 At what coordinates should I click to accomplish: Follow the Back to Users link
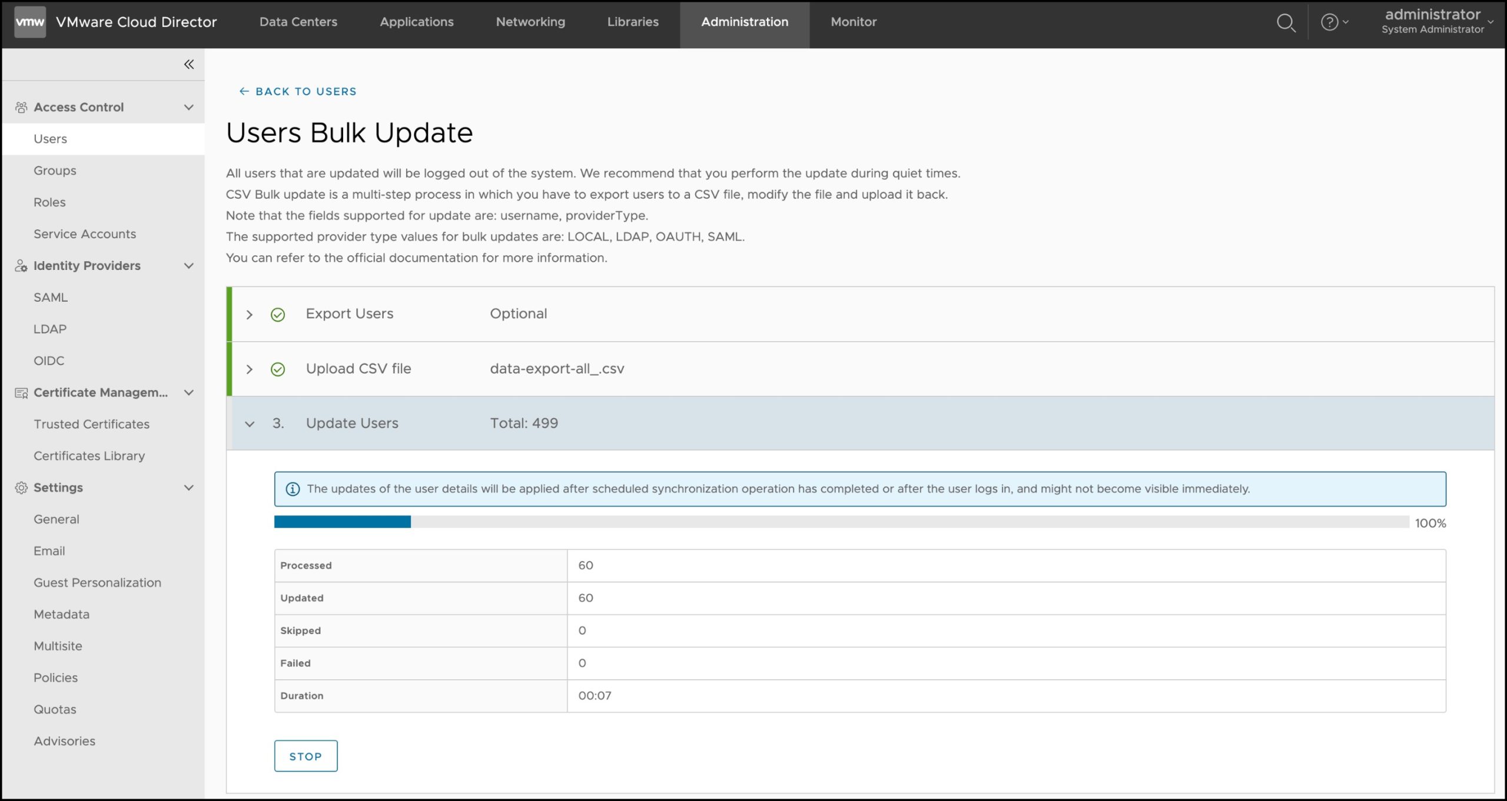[298, 91]
